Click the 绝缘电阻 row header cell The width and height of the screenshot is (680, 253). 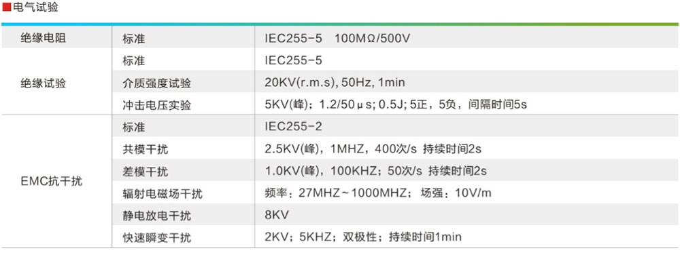(x=57, y=38)
